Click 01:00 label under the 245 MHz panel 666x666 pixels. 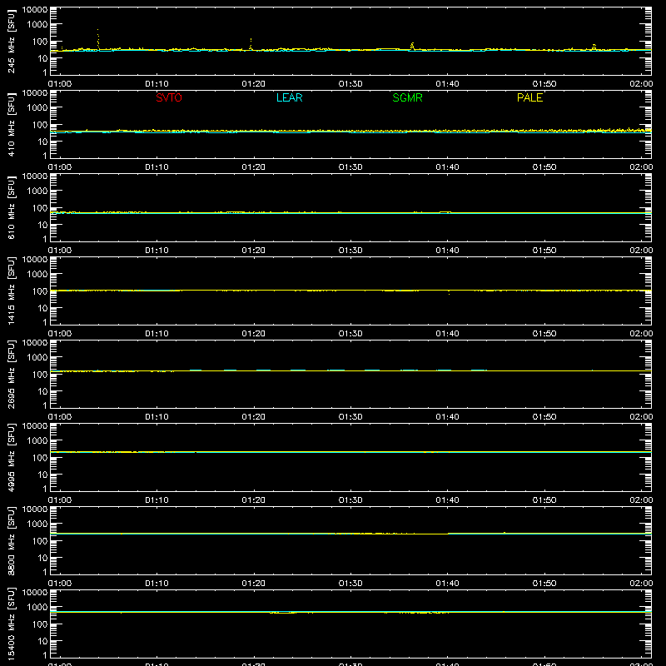(x=60, y=84)
